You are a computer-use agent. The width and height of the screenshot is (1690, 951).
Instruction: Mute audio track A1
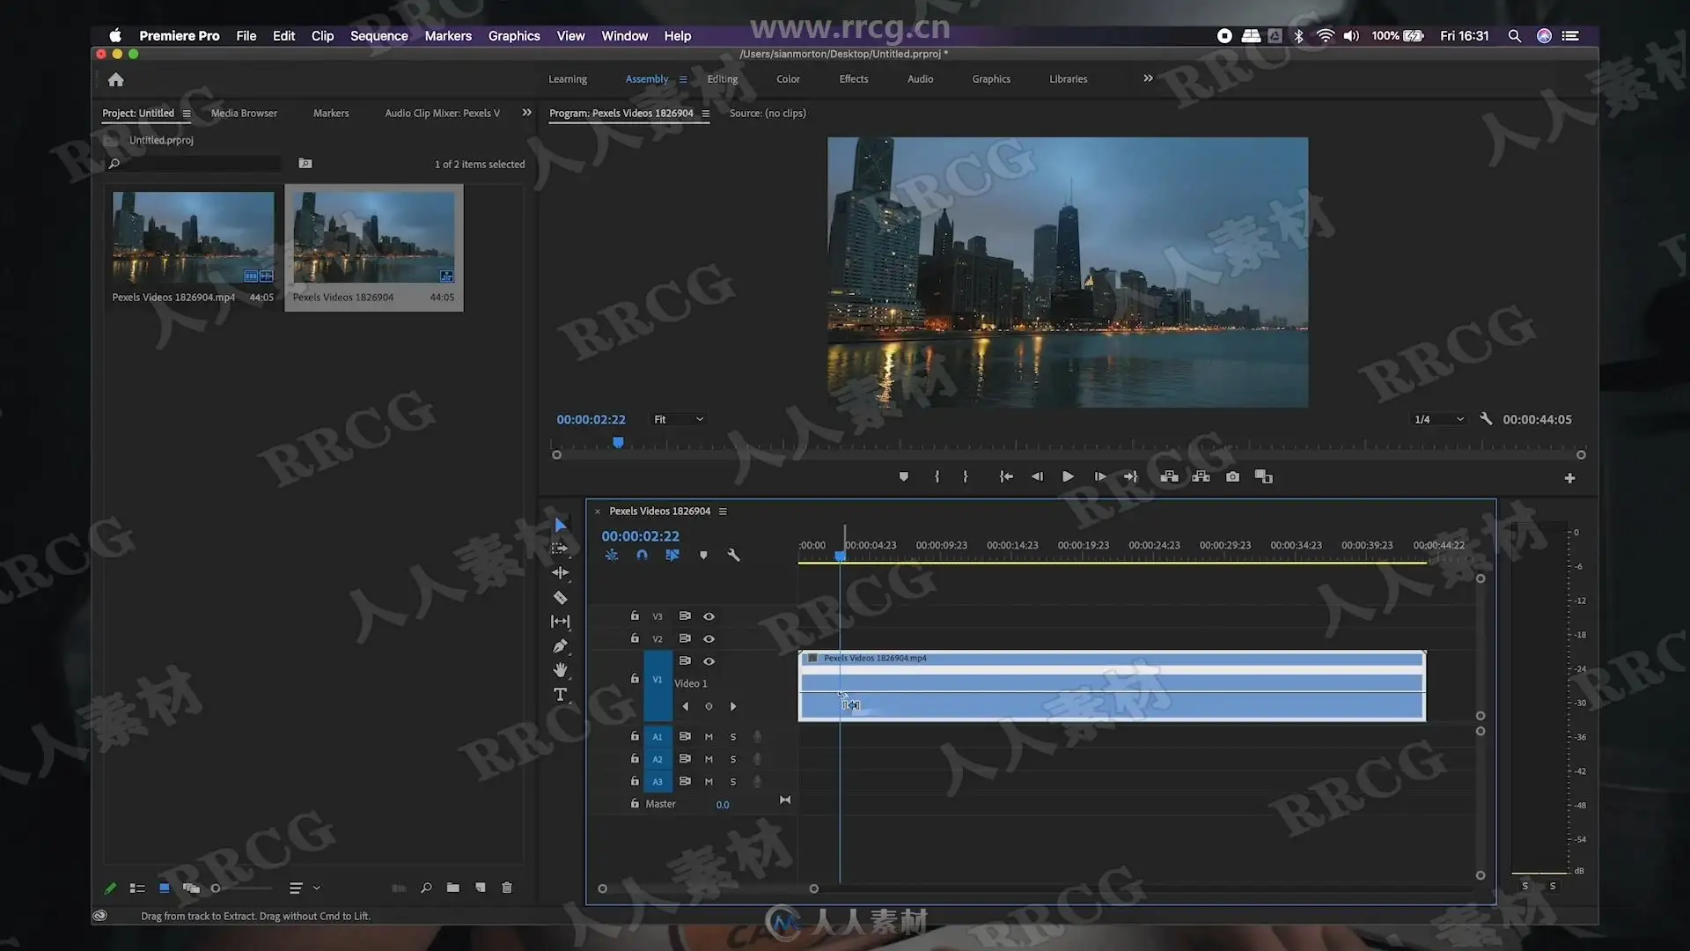709,737
